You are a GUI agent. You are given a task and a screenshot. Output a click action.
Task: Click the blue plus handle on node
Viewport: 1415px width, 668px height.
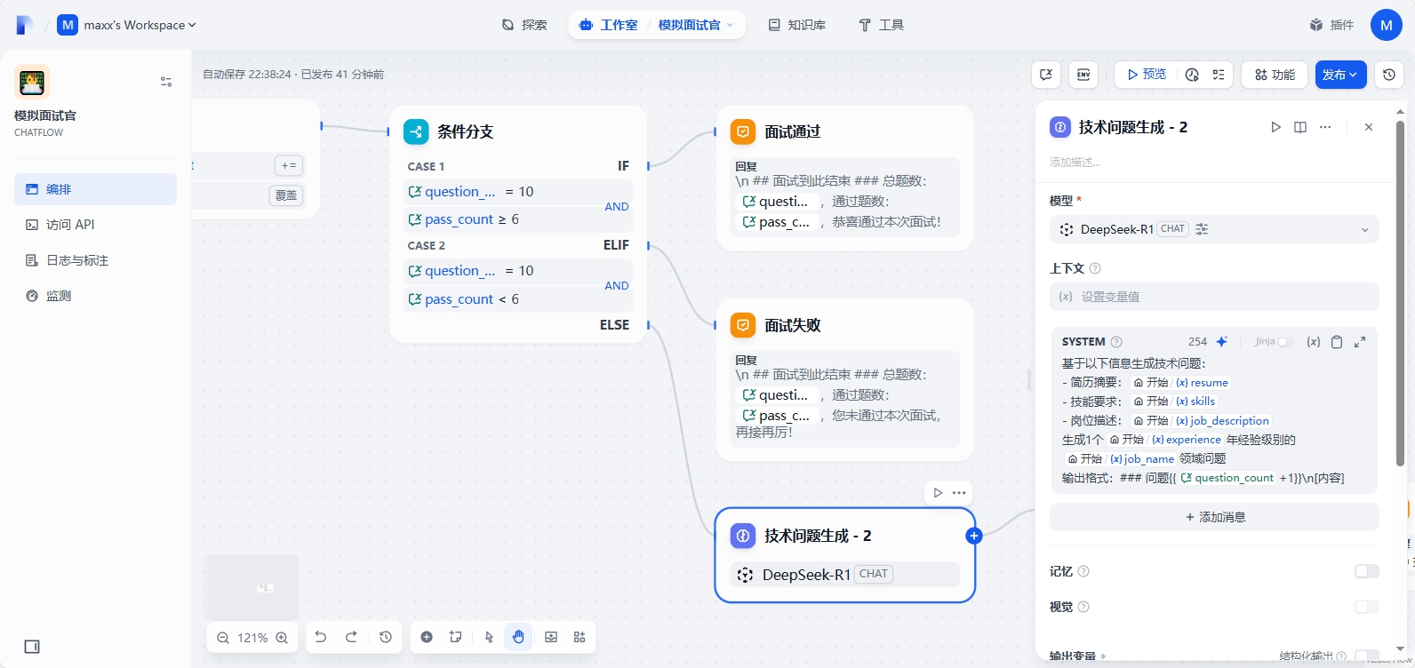tap(974, 536)
